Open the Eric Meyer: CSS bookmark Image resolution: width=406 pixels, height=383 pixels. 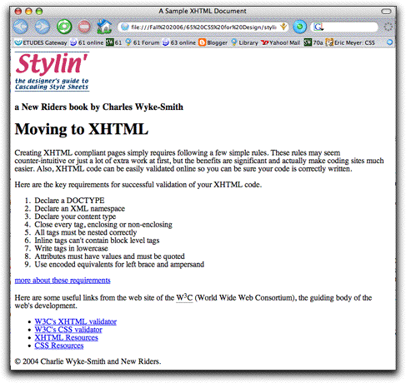point(350,42)
